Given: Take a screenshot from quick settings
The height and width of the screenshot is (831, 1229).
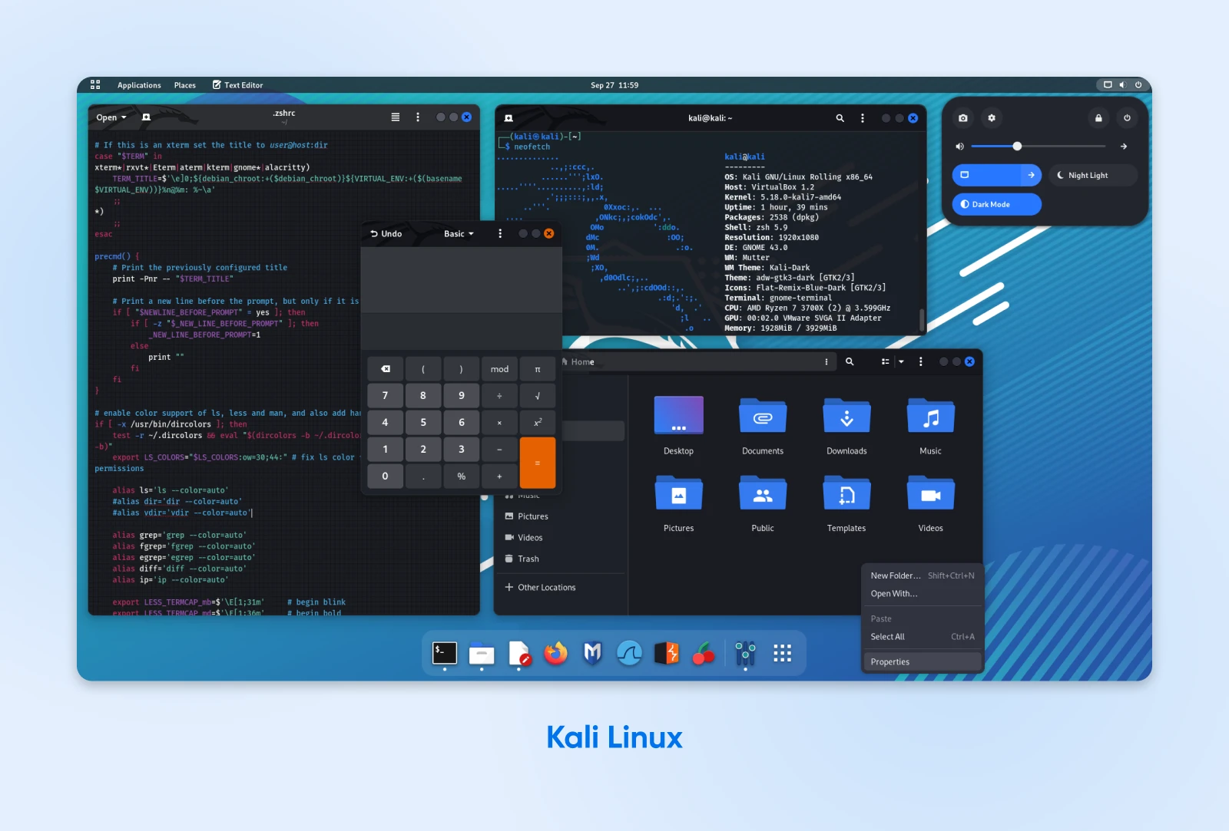Looking at the screenshot, I should coord(963,118).
